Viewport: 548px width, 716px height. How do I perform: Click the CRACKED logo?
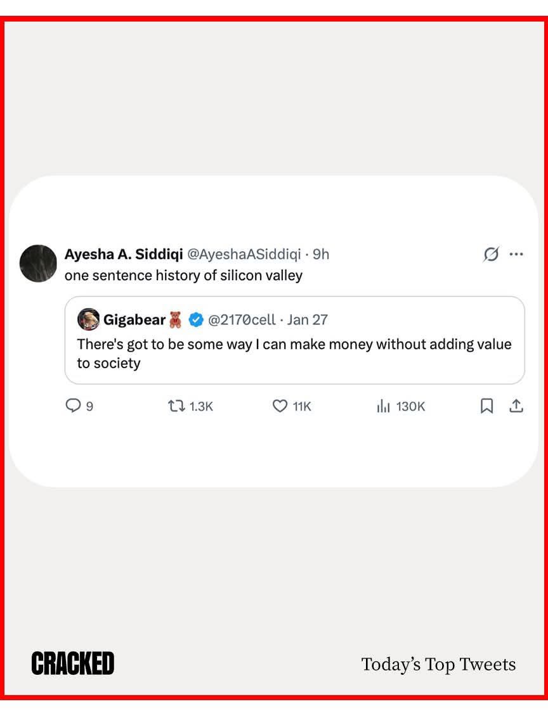pyautogui.click(x=72, y=663)
